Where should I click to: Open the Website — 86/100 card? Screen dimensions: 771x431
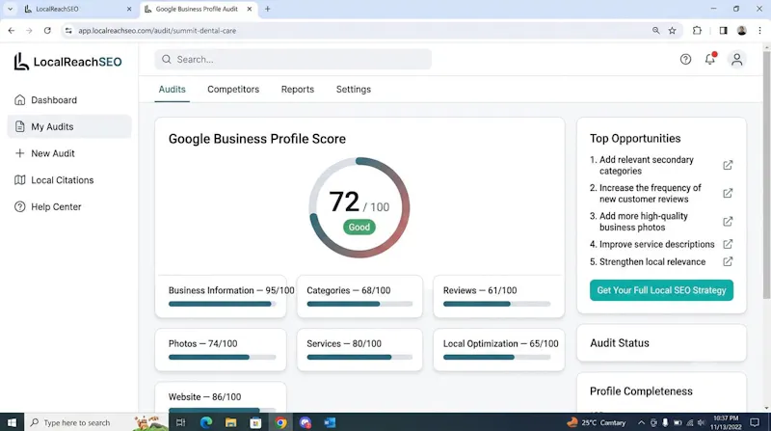221,397
